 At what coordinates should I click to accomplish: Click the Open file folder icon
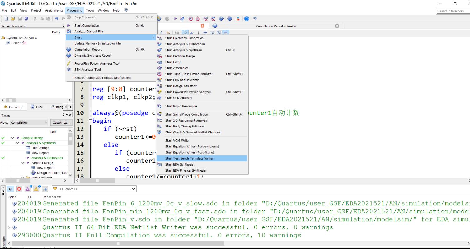tap(13, 19)
